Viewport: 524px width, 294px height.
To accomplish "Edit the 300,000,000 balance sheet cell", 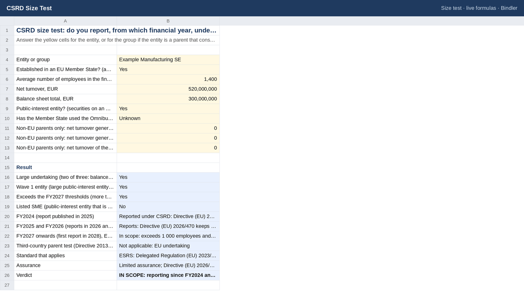I will tap(168, 99).
